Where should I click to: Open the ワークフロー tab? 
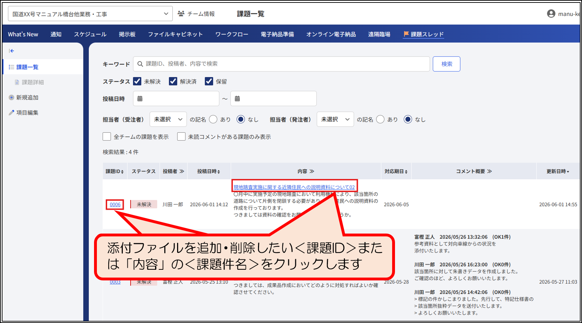[232, 34]
